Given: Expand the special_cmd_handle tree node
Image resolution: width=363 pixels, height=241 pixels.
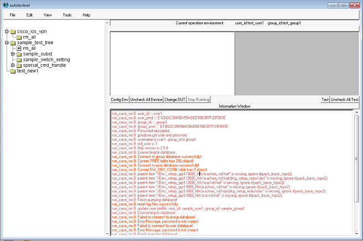Looking at the screenshot, I should [x=12, y=65].
